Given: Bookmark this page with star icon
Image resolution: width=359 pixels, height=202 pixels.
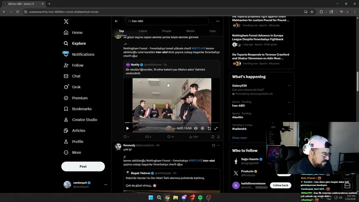Looking at the screenshot, I should click(312, 12).
